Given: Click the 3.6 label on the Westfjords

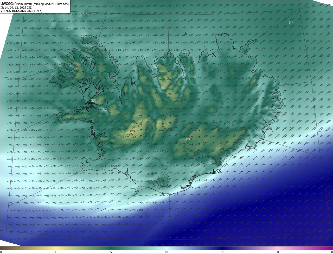Looking at the screenshot, I should 78,65.
